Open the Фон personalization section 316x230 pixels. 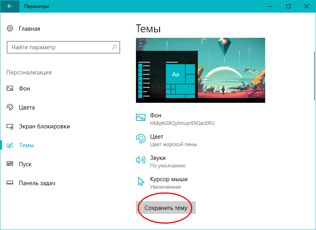pyautogui.click(x=24, y=88)
